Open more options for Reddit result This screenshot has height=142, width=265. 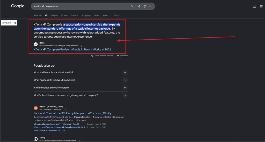[66, 109]
